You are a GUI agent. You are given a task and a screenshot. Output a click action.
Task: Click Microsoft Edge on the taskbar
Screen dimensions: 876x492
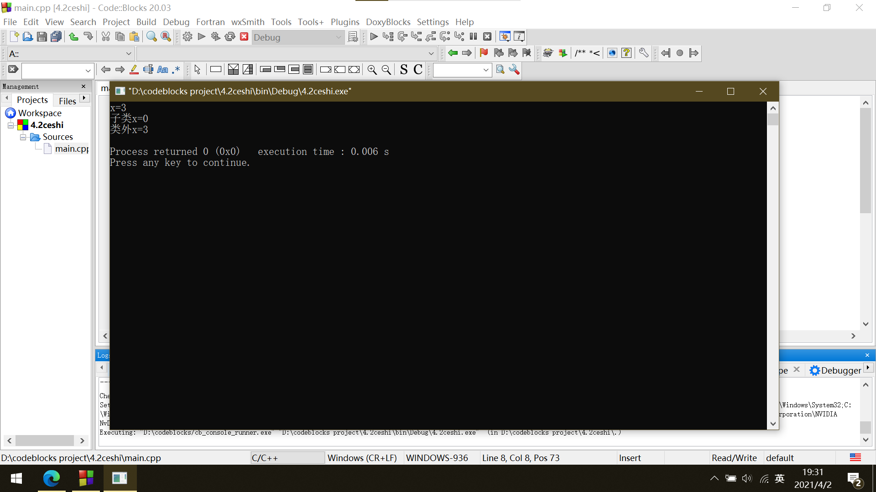coord(51,478)
